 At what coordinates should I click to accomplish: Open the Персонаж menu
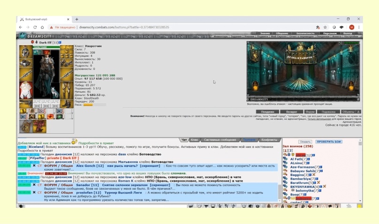click(330, 33)
